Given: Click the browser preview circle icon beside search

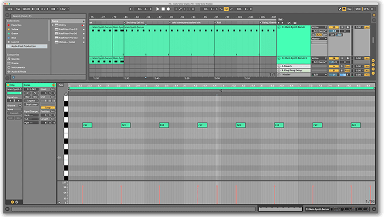Looking at the screenshot, I should coord(7,15).
